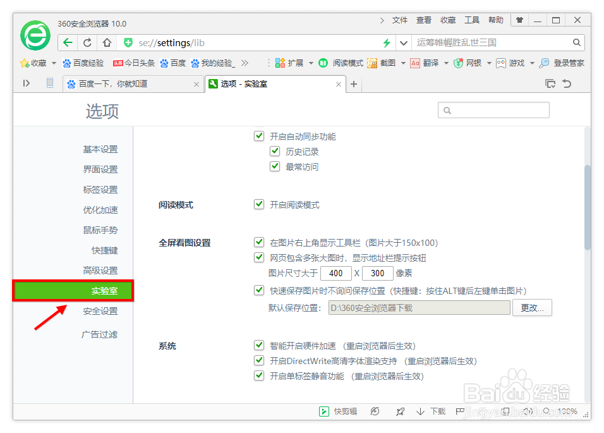Open the 查看 menu
Screen dimensions: 604x433
tap(424, 20)
